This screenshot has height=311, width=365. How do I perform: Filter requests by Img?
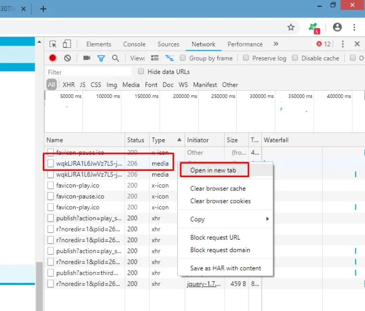point(112,85)
